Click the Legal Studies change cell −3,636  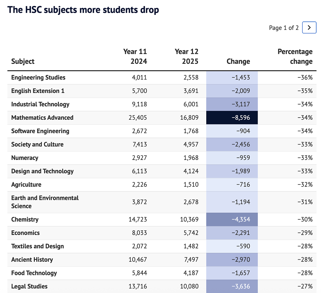point(232,286)
